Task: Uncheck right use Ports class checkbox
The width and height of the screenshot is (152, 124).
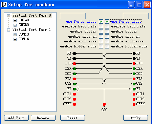Action: [x=107, y=21]
